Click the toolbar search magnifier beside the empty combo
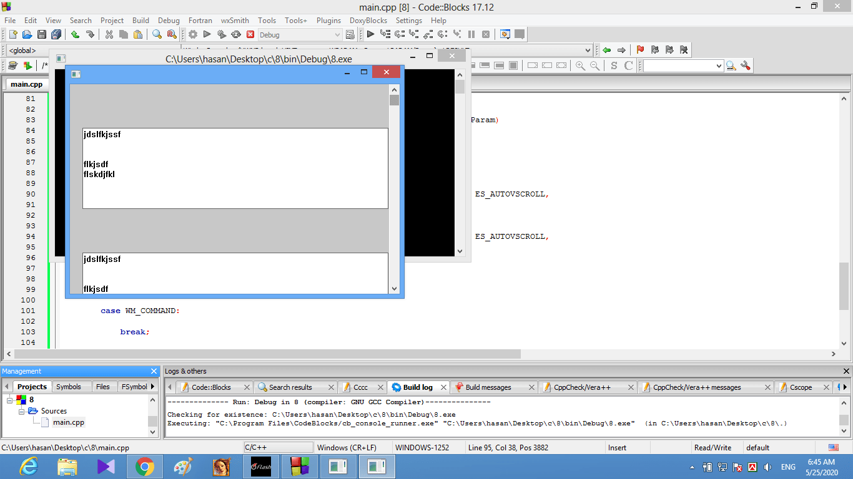 tap(731, 65)
